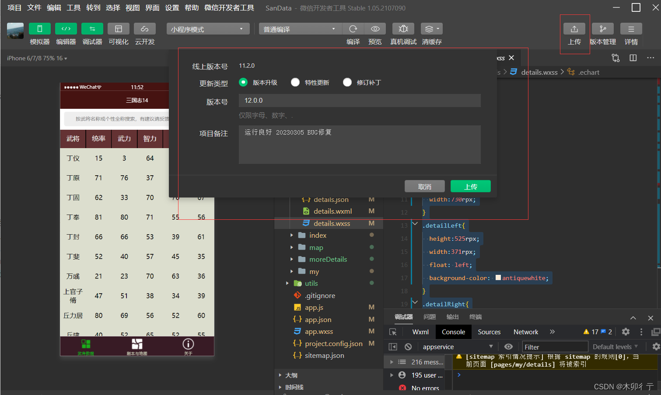Expand the utils folder
Viewport: 661px width, 395px height.
click(287, 284)
